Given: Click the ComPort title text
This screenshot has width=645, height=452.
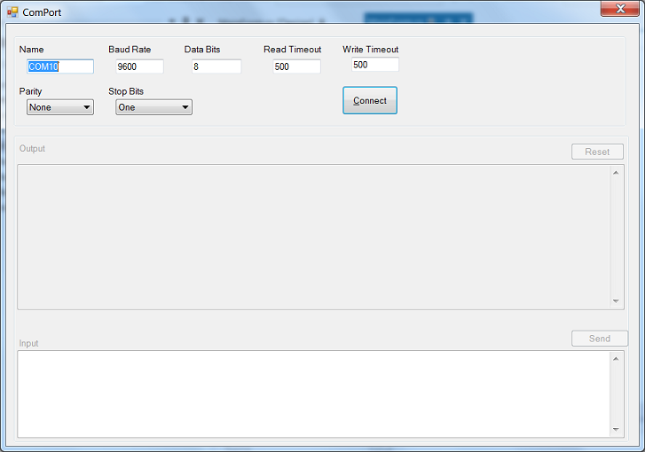Looking at the screenshot, I should pos(42,12).
